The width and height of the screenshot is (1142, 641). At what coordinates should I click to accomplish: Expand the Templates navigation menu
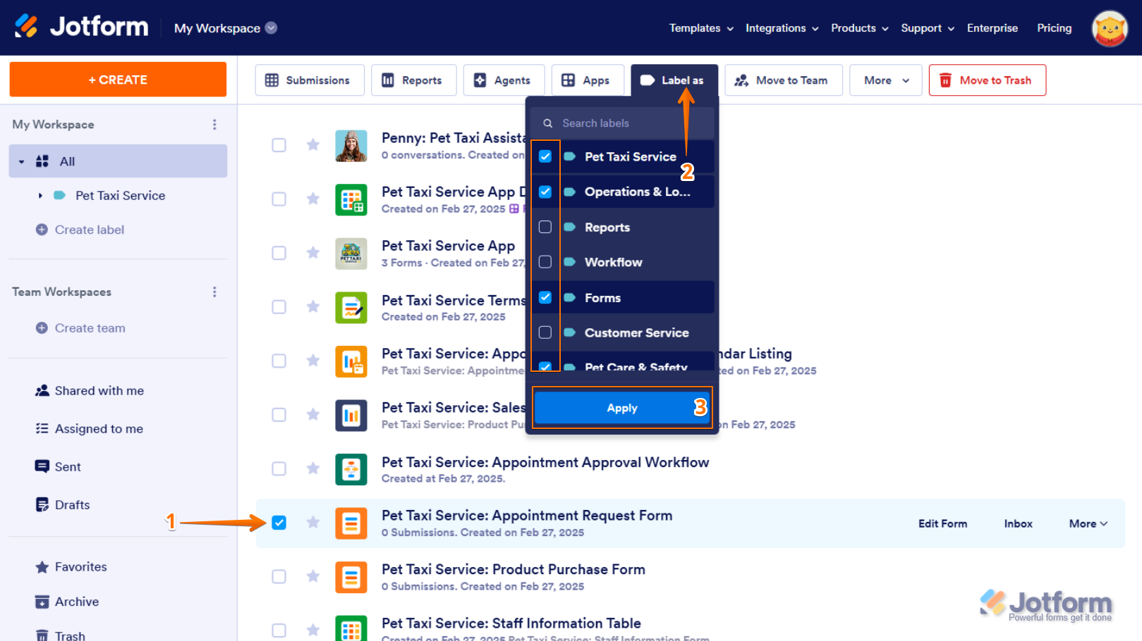click(x=701, y=28)
